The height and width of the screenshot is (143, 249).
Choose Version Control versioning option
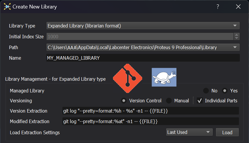124,101
